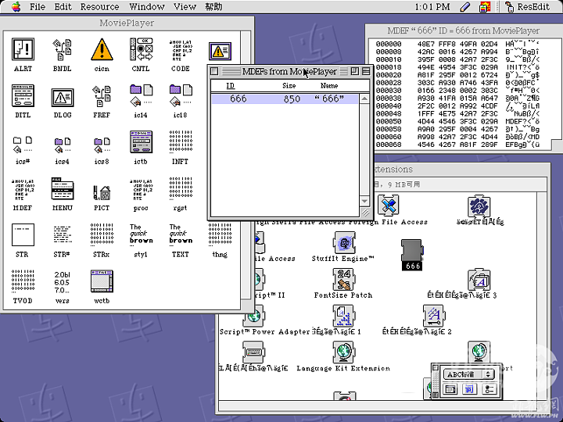Open the Edit menu
Viewport: 563px width, 422px height.
click(x=63, y=7)
